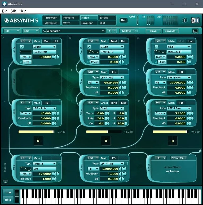Screen dimensions: 203x205
Task: Click the mod wheel strip beside keyboard
Action: 17,196
